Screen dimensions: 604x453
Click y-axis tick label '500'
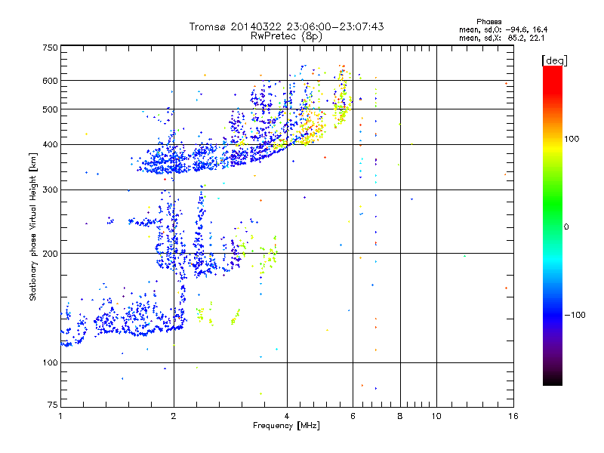pos(50,109)
